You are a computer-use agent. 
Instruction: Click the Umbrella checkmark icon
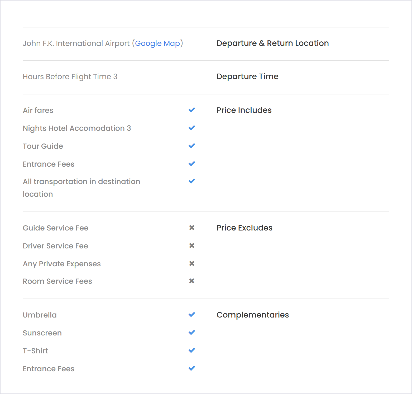192,315
